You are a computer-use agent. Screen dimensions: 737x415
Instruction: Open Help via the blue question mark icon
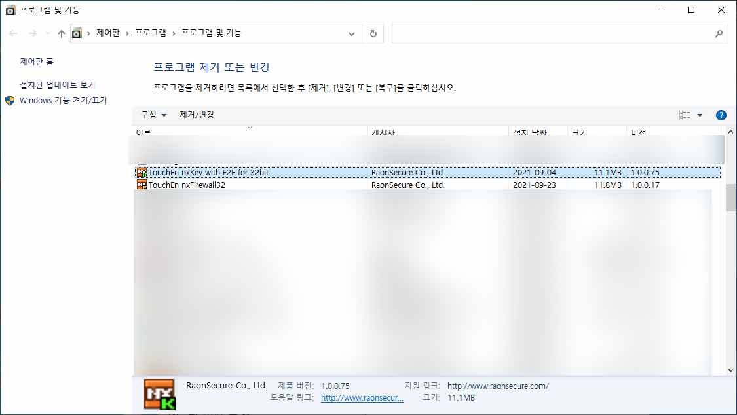point(721,115)
